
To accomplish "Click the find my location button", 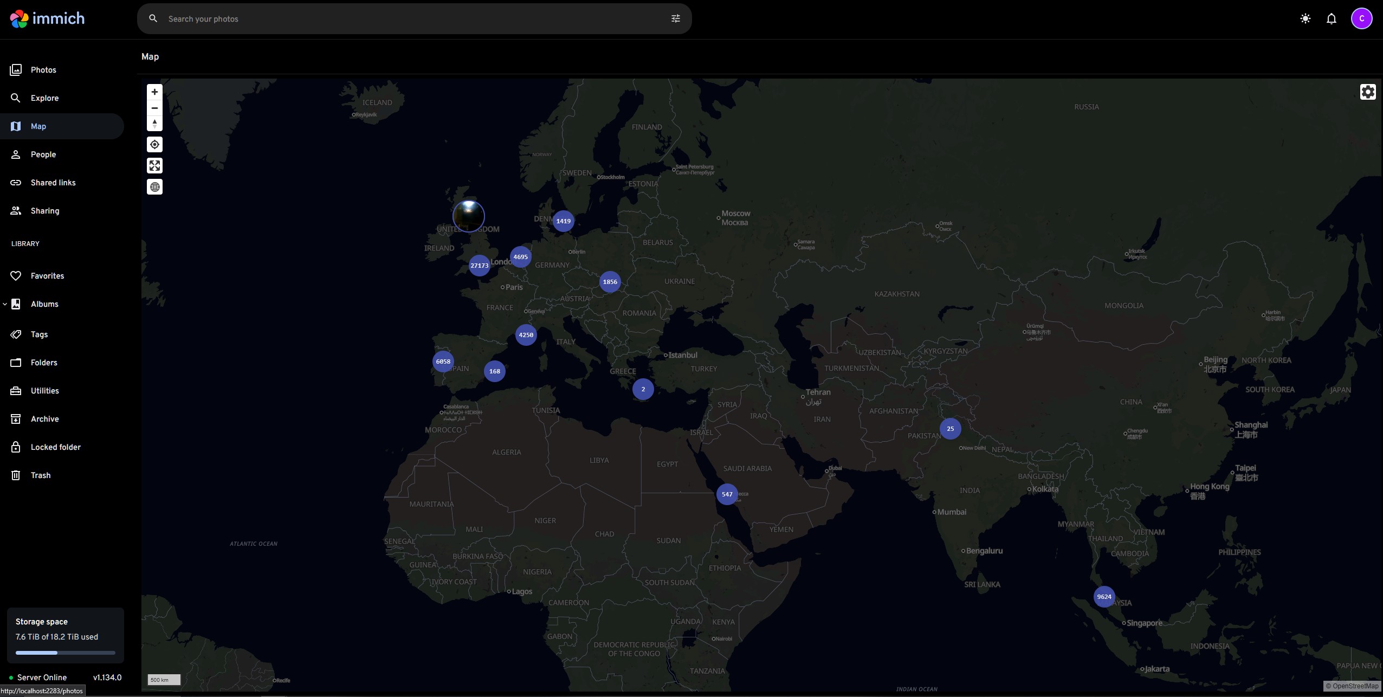I will 154,145.
